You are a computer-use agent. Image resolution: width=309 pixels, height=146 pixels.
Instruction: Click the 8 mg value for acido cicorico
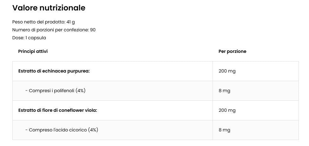[224, 130]
